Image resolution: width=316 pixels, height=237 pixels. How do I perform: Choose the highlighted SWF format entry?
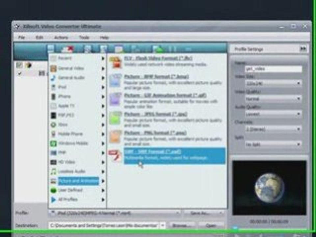pyautogui.click(x=174, y=156)
